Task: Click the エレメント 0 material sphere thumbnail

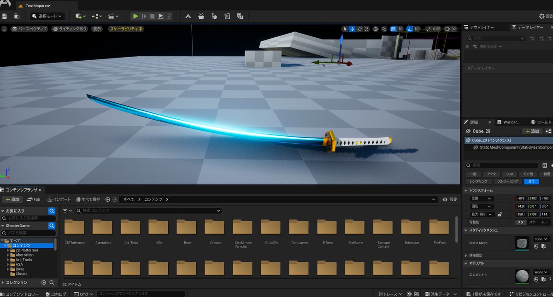Action: point(522,276)
